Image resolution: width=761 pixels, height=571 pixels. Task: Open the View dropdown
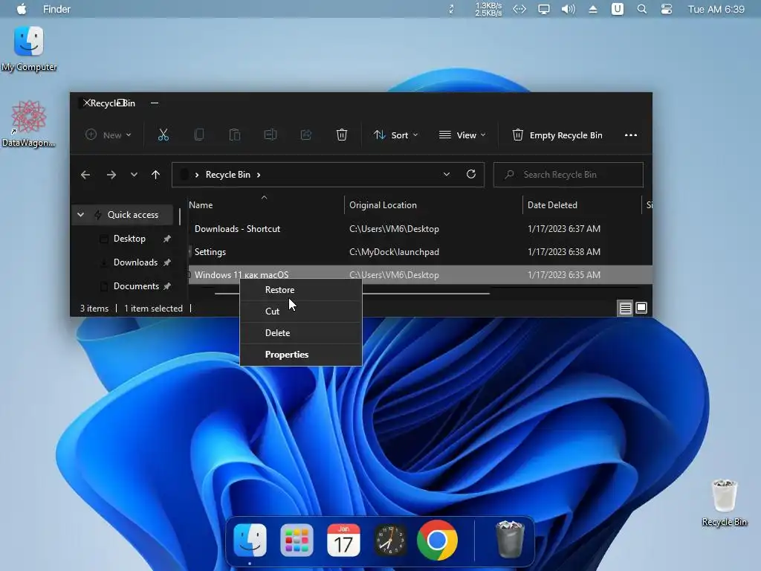point(462,135)
